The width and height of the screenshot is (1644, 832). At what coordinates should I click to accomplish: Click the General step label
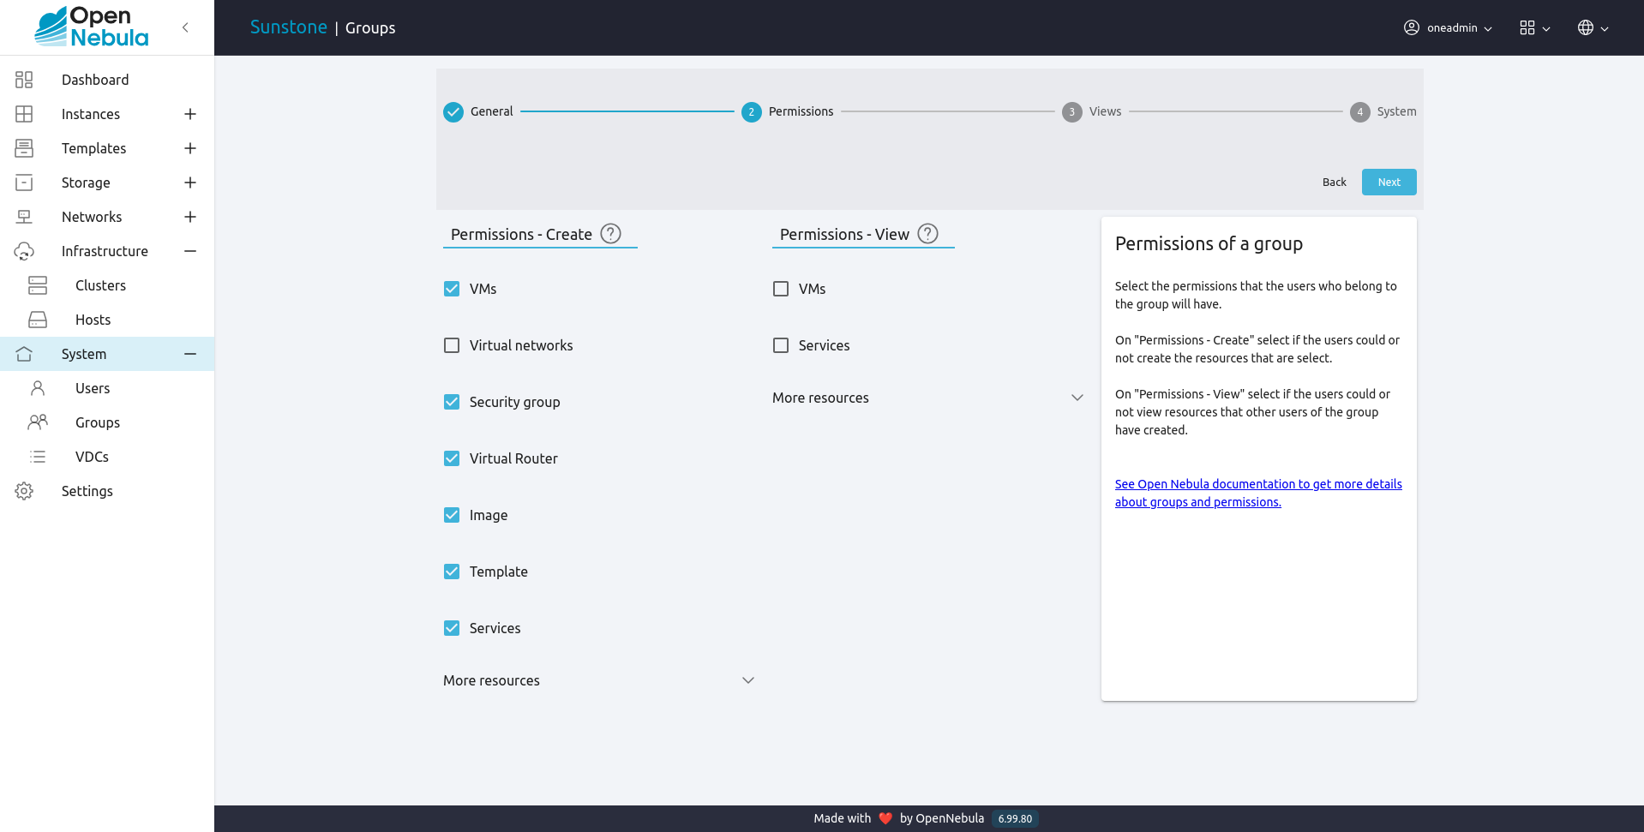pos(491,111)
